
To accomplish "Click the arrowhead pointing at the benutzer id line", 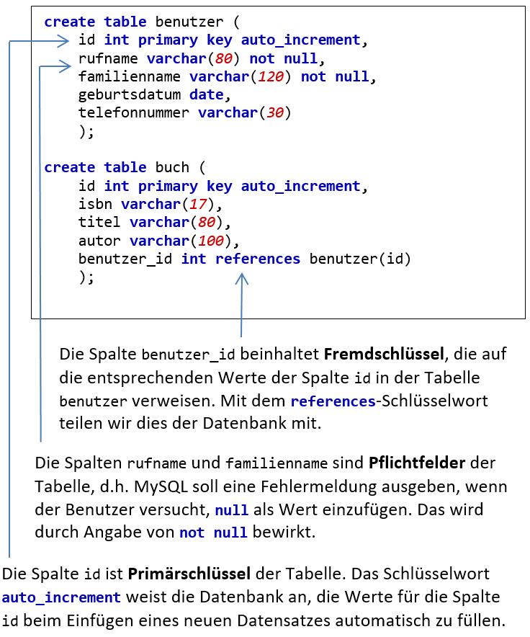I will point(66,42).
